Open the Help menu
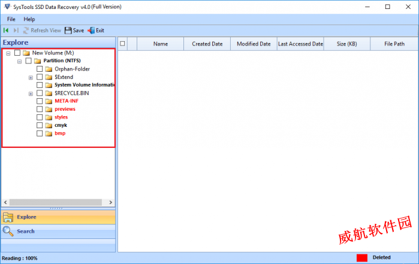The width and height of the screenshot is (419, 264). pyautogui.click(x=29, y=19)
